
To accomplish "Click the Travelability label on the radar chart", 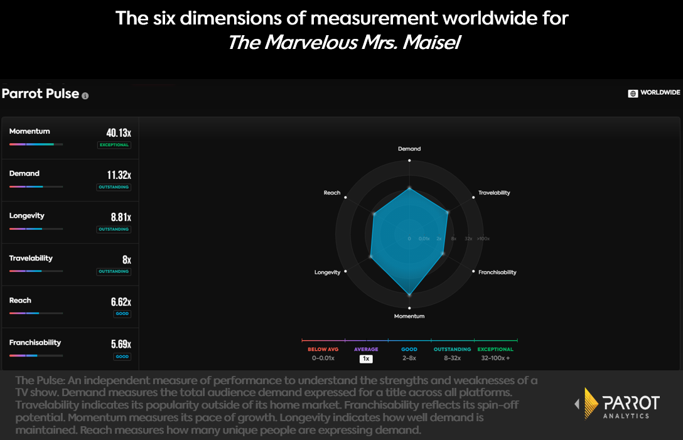I will pyautogui.click(x=494, y=193).
